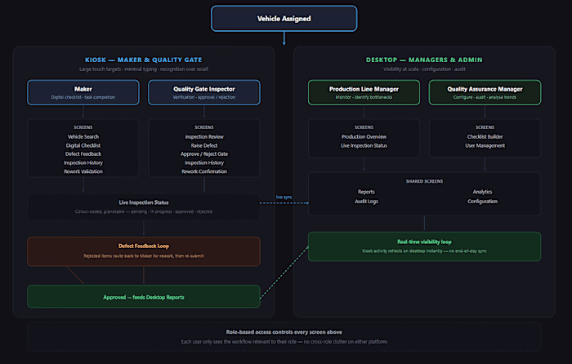Click Audit Logs in Shared Screens
The width and height of the screenshot is (572, 364).
click(366, 202)
